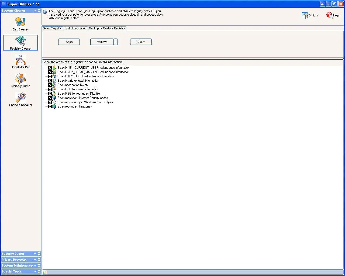Click the Internet Country codes globe icon
This screenshot has width=345, height=276.
[54, 98]
